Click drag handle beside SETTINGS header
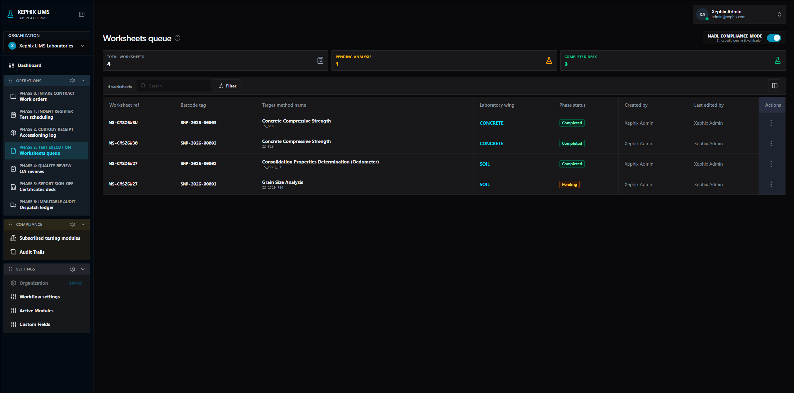The height and width of the screenshot is (393, 794). coord(11,269)
